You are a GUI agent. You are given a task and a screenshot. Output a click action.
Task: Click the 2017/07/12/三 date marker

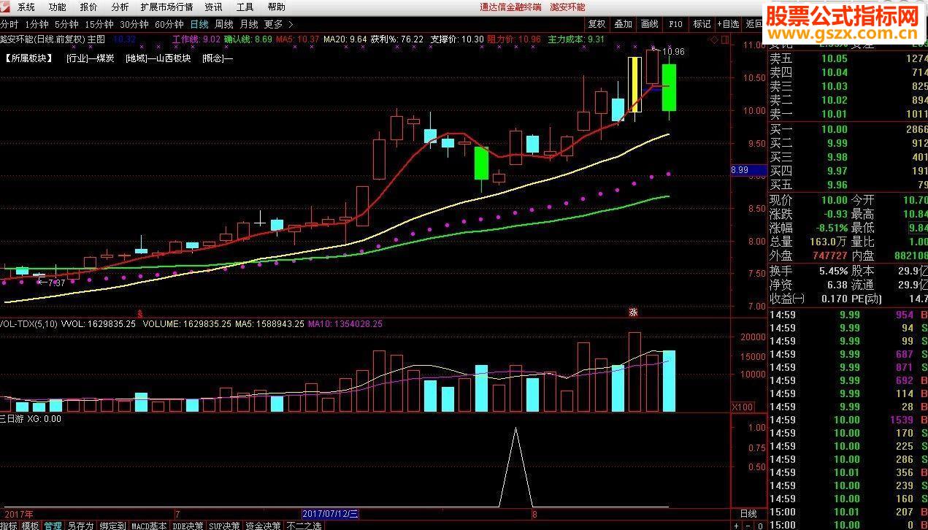330,514
